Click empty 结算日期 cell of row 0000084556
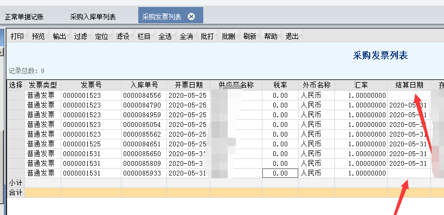Viewport: 444px width, 215px height. (409, 96)
